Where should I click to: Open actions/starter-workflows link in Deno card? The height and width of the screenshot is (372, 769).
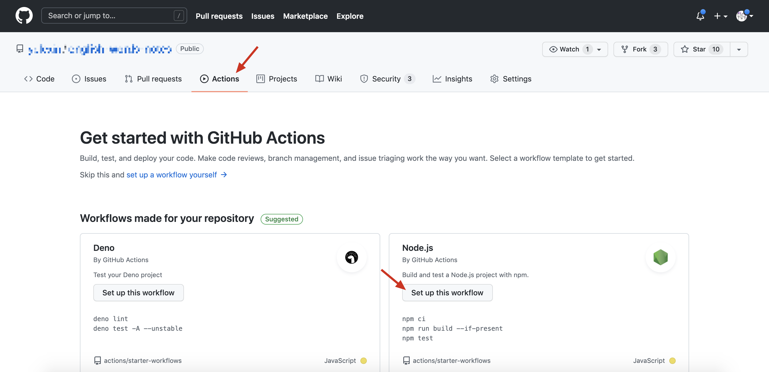click(x=143, y=360)
